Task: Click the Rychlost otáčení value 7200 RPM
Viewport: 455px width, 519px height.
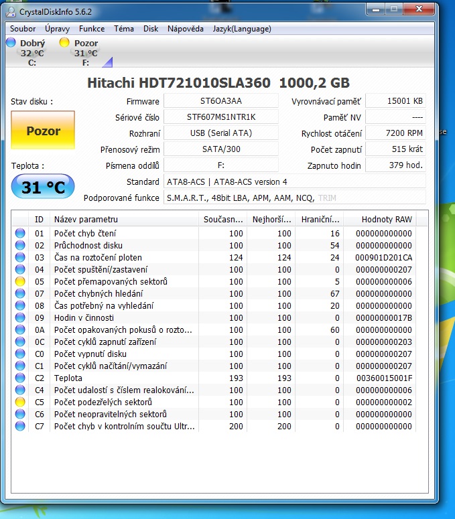Action: coord(395,133)
